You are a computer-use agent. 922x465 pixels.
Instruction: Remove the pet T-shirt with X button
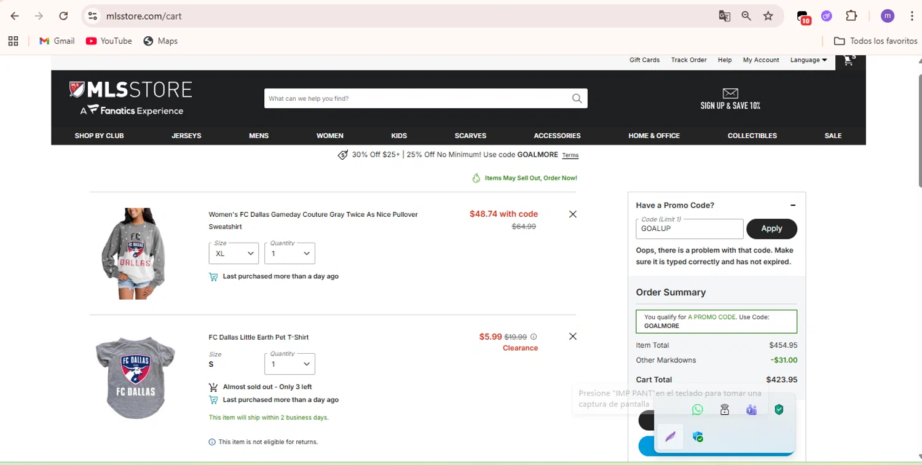tap(573, 337)
